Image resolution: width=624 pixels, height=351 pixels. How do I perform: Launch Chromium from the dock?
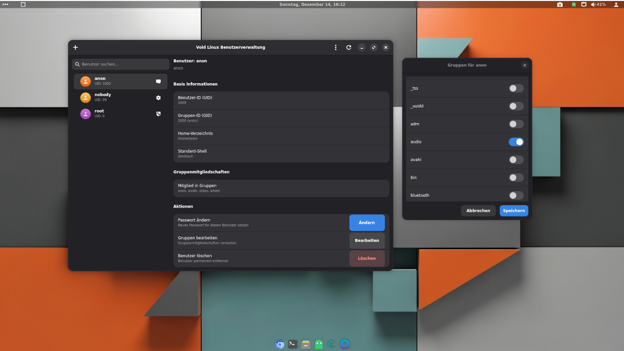pos(279,344)
